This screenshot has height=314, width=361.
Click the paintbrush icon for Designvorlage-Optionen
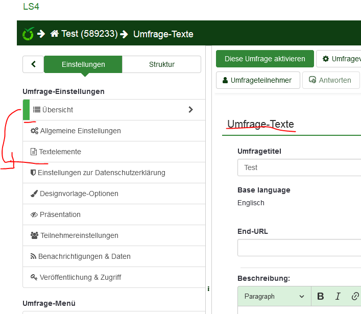(34, 194)
